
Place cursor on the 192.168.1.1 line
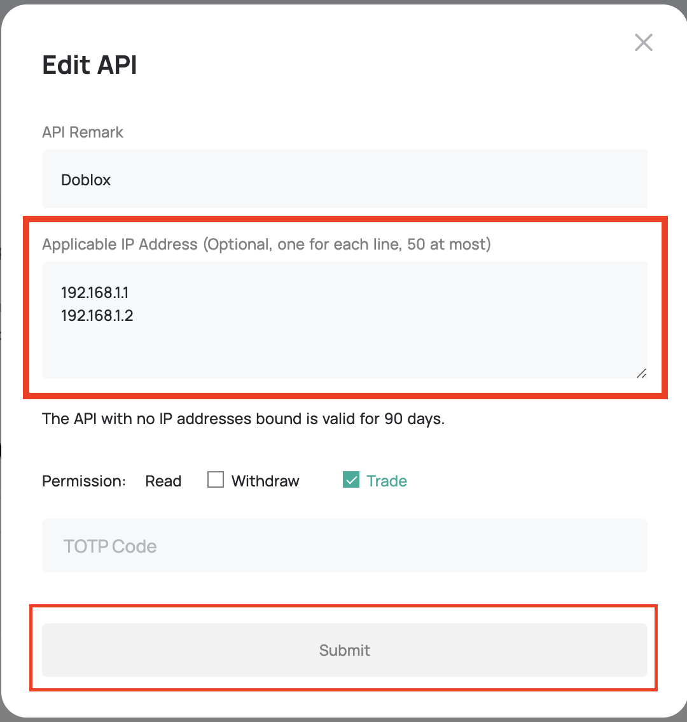[x=95, y=293]
